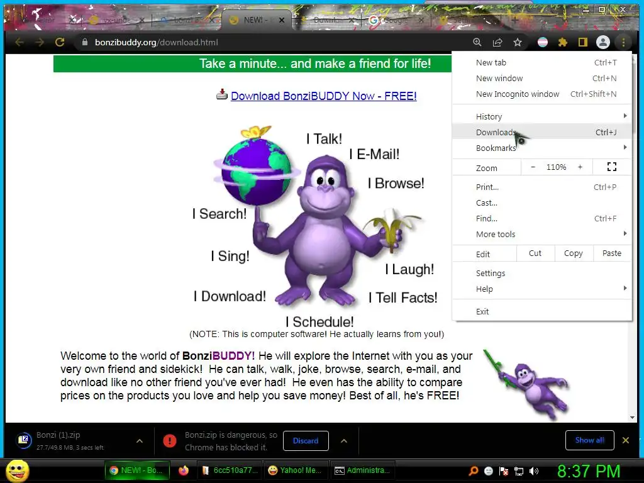The height and width of the screenshot is (483, 644).
Task: Choose Print... from the menu
Action: point(541,187)
